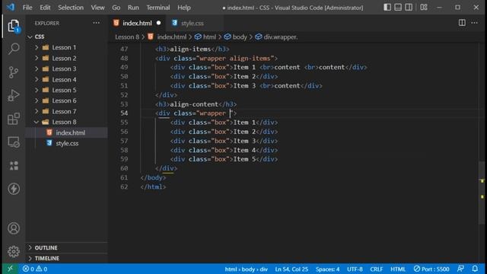Screen dimensions: 487x274
Task: Open the Edit menu
Action: point(45,8)
